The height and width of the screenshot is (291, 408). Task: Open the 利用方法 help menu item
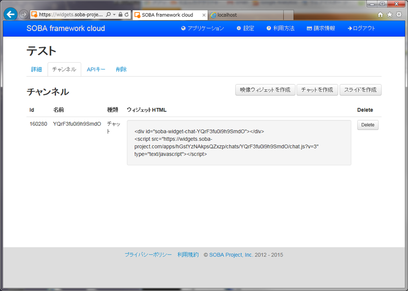coord(280,28)
